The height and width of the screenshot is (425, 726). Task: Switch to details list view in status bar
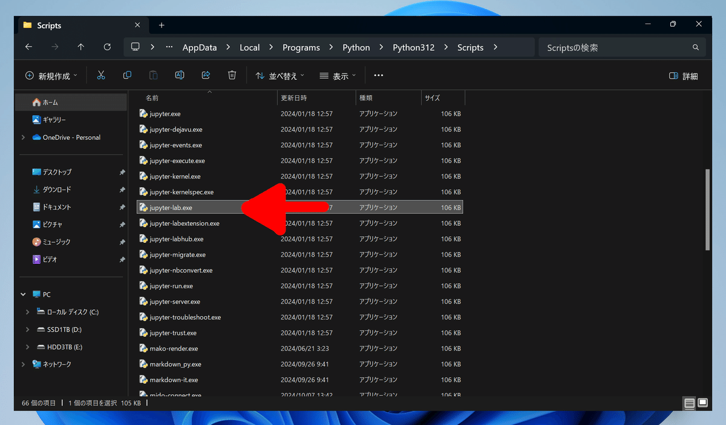(689, 403)
